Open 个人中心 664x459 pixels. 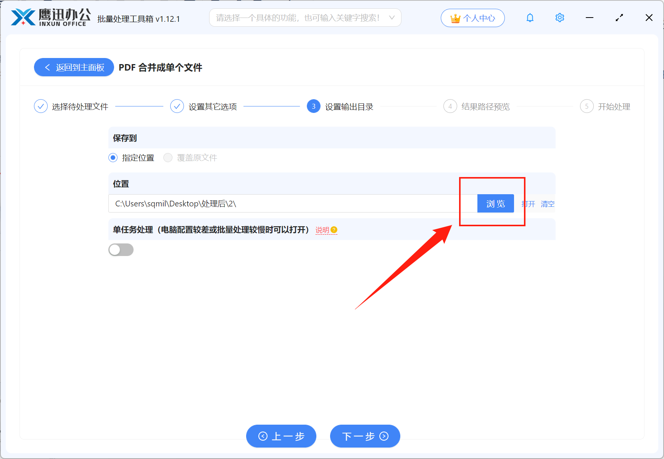point(472,18)
